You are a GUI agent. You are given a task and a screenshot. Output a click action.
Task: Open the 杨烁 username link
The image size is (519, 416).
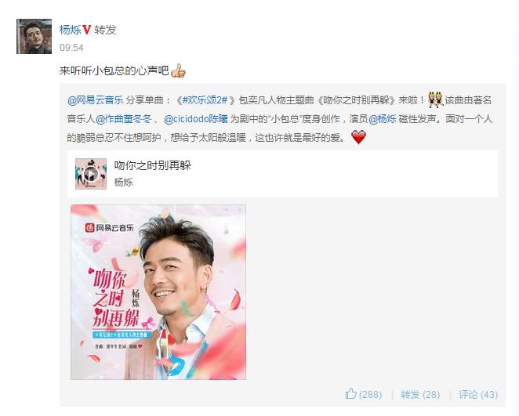(x=71, y=30)
